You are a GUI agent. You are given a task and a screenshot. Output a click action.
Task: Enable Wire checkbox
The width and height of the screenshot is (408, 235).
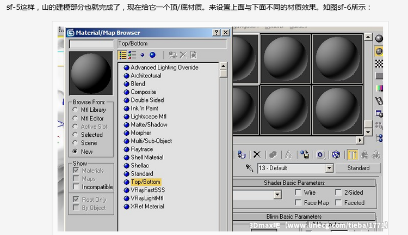(298, 192)
